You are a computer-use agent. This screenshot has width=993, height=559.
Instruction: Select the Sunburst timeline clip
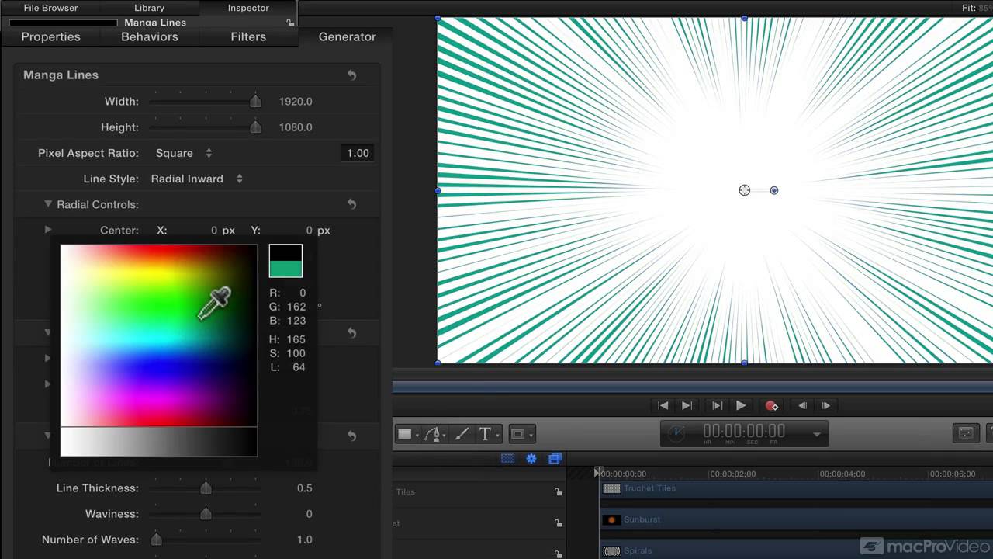pos(796,519)
